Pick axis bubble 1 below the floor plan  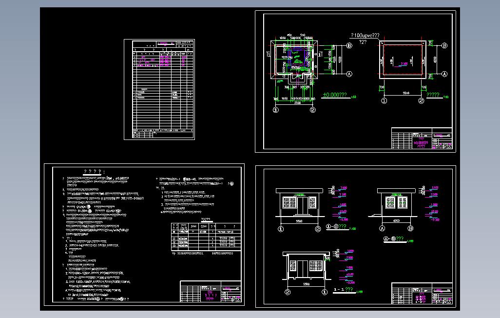(276, 110)
